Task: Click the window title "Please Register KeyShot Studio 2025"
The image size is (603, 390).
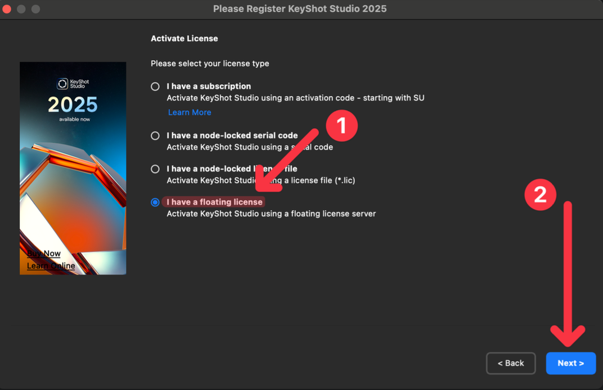Action: coord(300,9)
